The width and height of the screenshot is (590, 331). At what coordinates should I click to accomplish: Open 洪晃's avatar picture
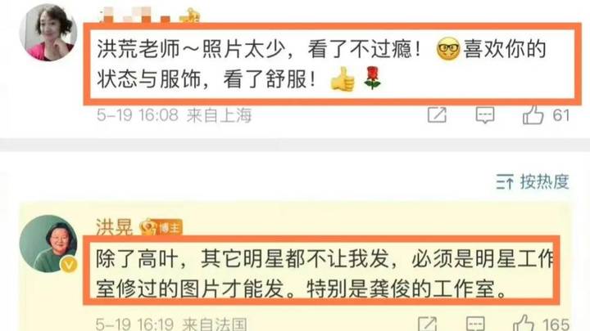[x=48, y=244]
